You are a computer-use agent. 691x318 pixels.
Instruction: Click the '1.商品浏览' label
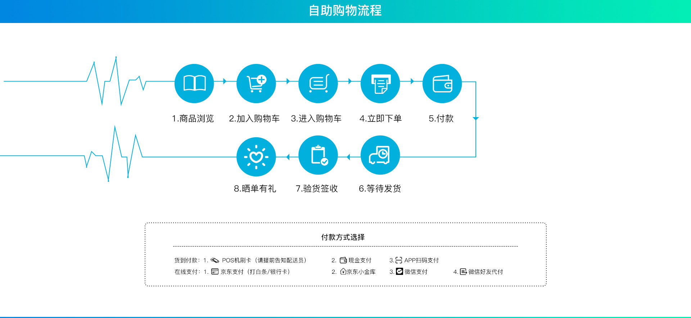[193, 119]
